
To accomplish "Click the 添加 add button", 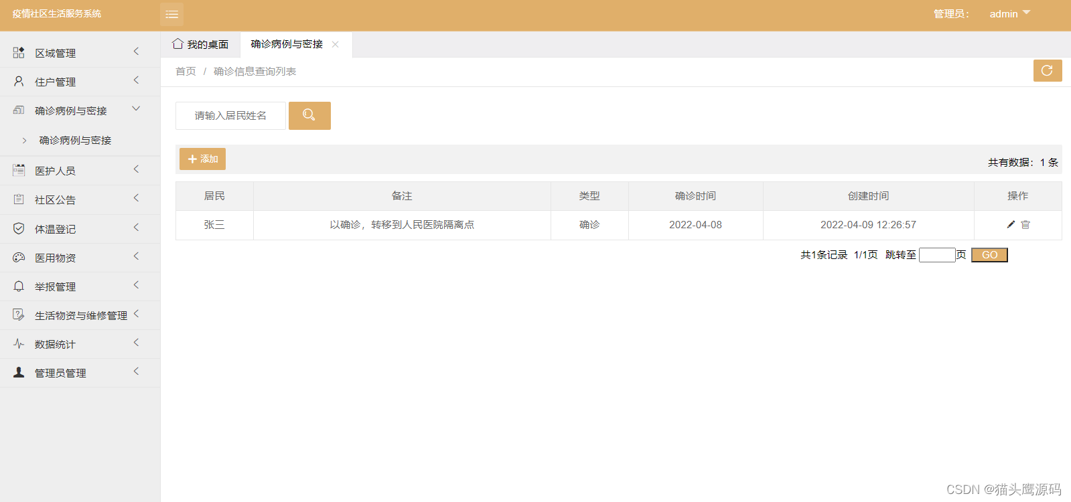I will tap(202, 159).
